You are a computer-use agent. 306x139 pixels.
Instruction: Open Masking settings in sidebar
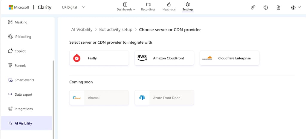(x=27, y=22)
